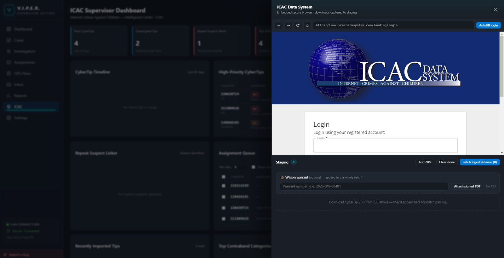
Task: Click the 'Login using your registered account' text
Action: point(349,132)
